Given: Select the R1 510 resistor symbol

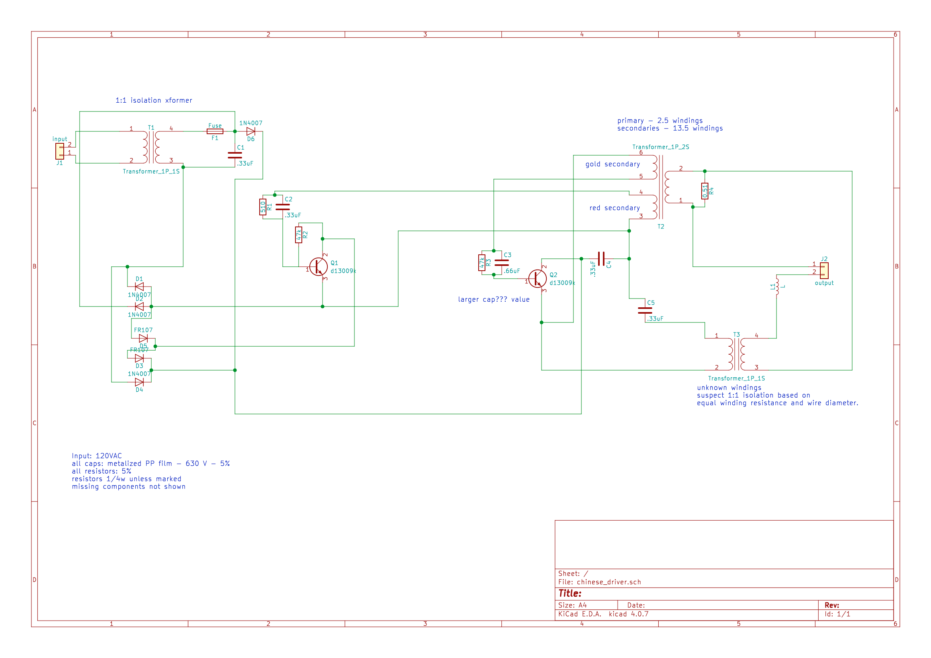Looking at the screenshot, I should pyautogui.click(x=263, y=207).
